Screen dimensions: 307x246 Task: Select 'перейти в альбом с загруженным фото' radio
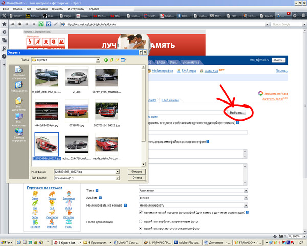click(x=140, y=221)
